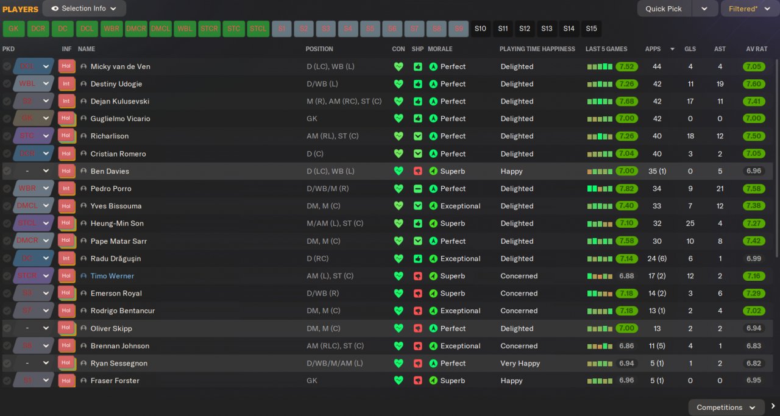
Task: Open the Quick Pick arrow dropdown
Action: coord(704,9)
